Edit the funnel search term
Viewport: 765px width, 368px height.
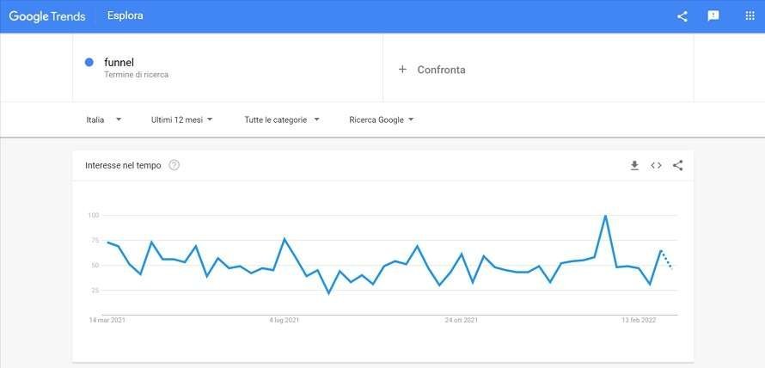119,62
